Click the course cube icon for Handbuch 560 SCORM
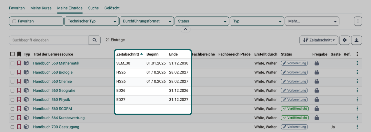The image size is (371, 132). (26, 109)
